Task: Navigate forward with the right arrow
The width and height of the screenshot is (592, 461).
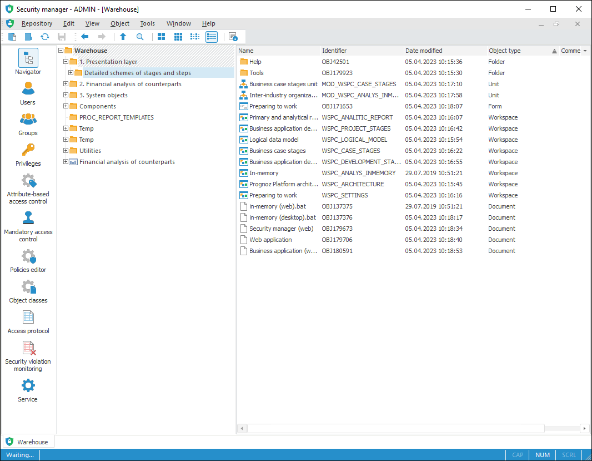Action: pos(102,37)
